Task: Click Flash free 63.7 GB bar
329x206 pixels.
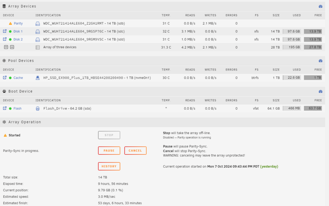Action: tap(313, 108)
